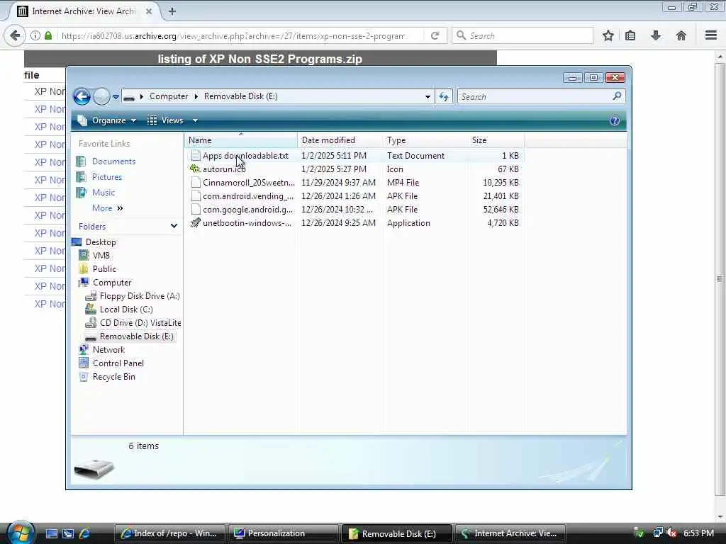Image resolution: width=726 pixels, height=544 pixels.
Task: Open Documents favorite link
Action: [113, 161]
